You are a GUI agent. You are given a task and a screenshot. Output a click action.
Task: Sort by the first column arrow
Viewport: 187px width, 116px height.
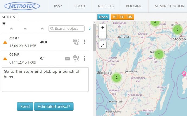coord(11,29)
